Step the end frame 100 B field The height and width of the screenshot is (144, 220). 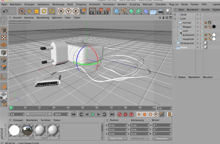click(x=61, y=114)
